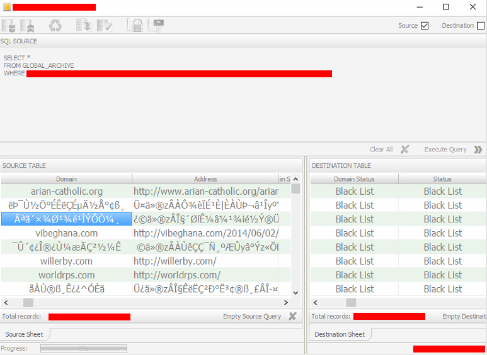Switch to the Source Sheet tab
This screenshot has width=487, height=355.
tap(25, 334)
